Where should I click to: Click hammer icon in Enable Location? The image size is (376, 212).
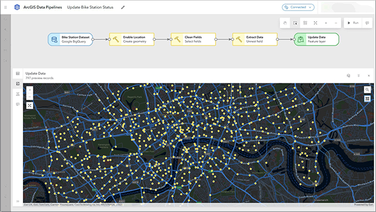[116, 39]
